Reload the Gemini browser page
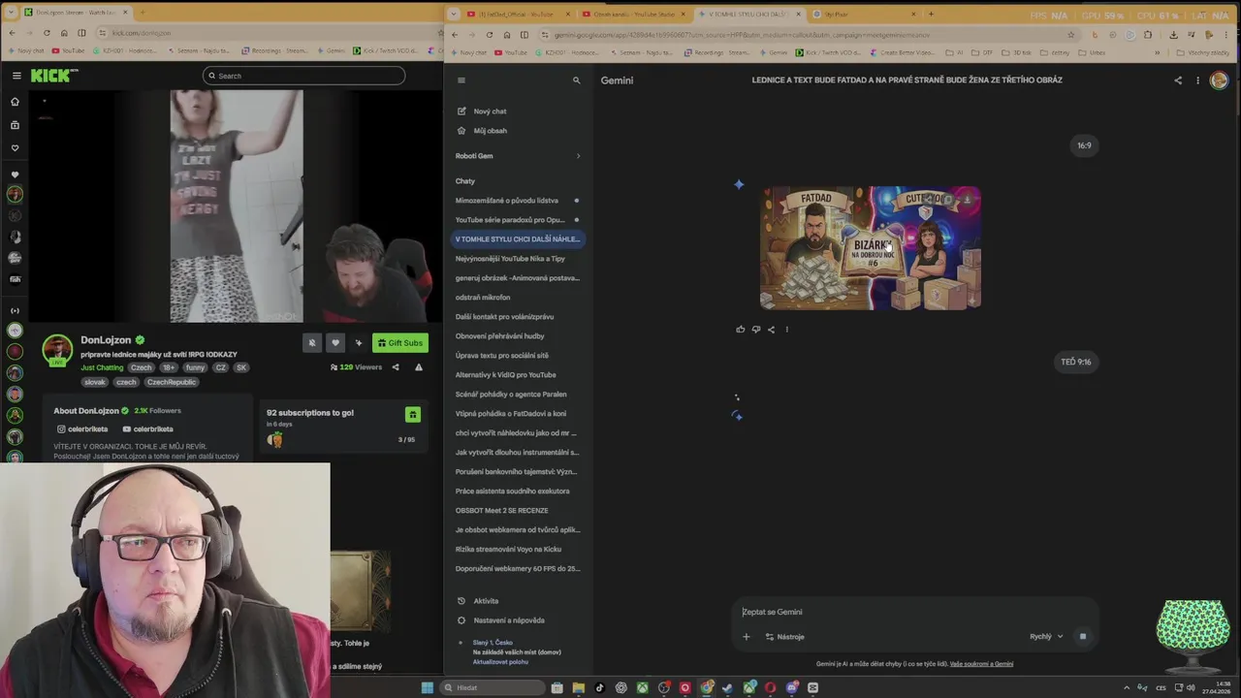Screen dimensions: 1241x698 [x=490, y=34]
